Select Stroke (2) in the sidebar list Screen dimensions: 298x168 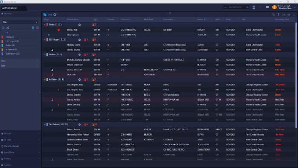pyautogui.click(x=10, y=37)
